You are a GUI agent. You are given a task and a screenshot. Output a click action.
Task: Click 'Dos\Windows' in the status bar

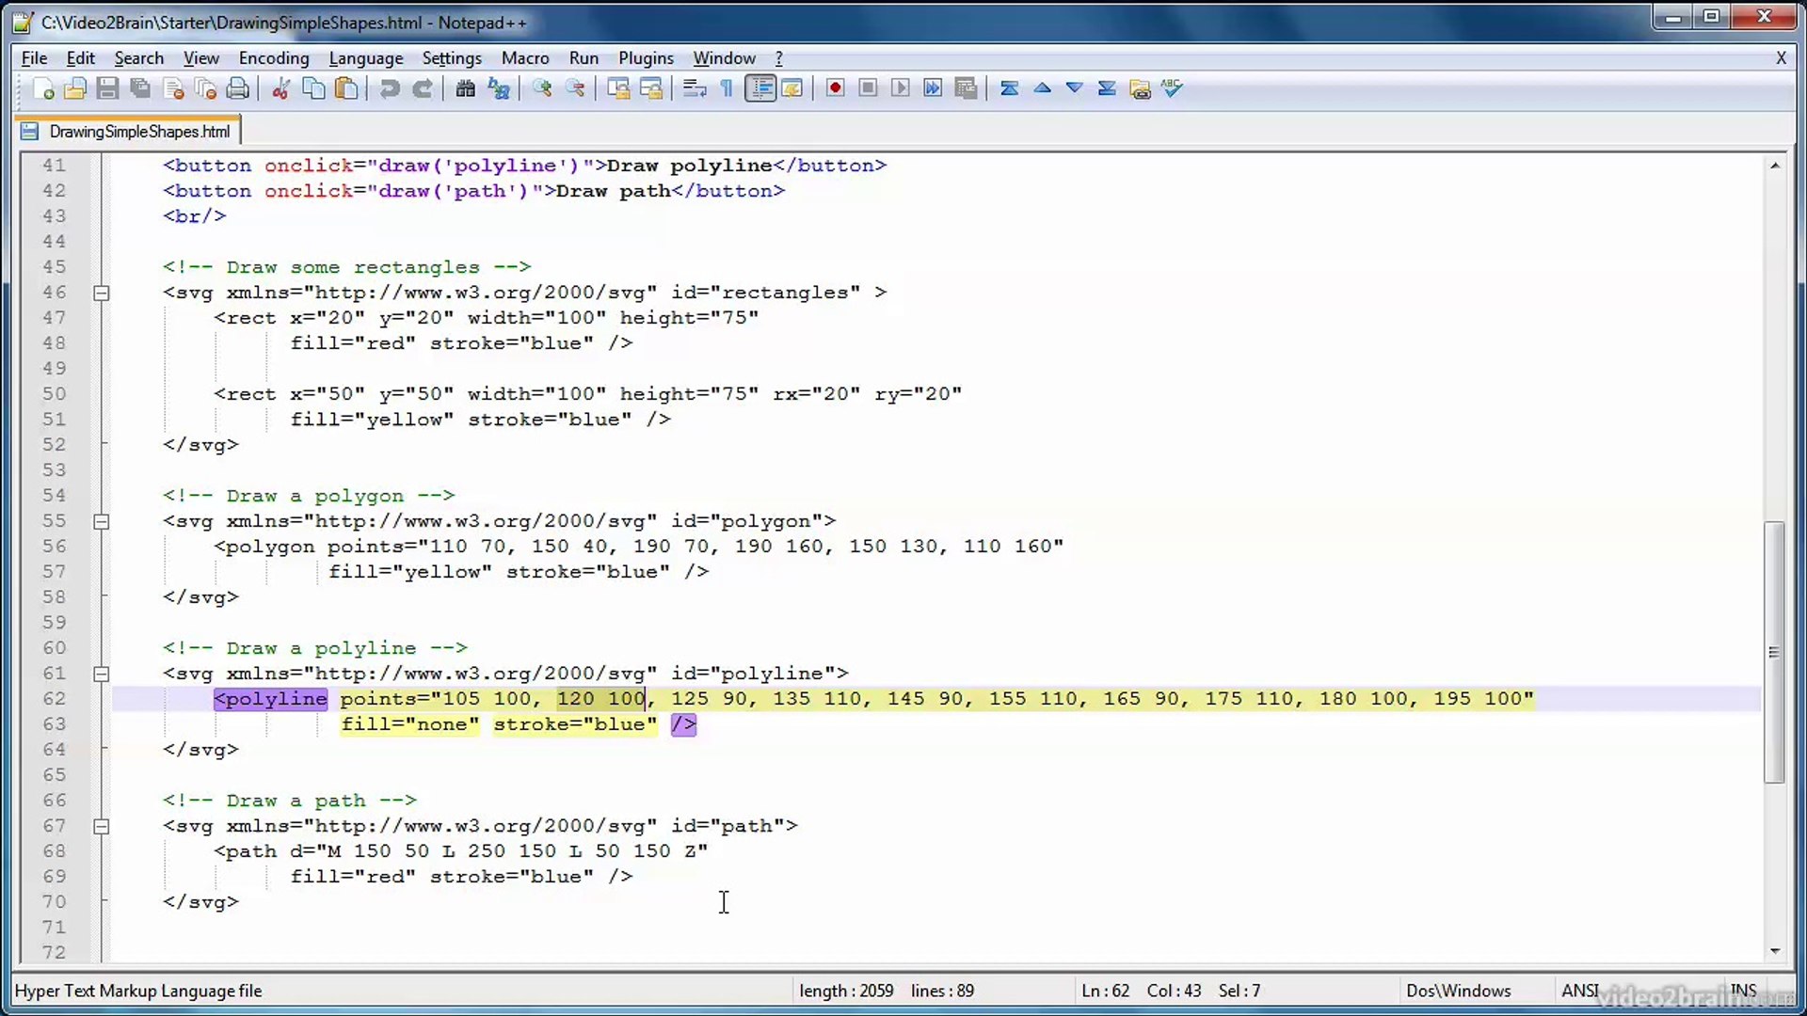tap(1458, 991)
